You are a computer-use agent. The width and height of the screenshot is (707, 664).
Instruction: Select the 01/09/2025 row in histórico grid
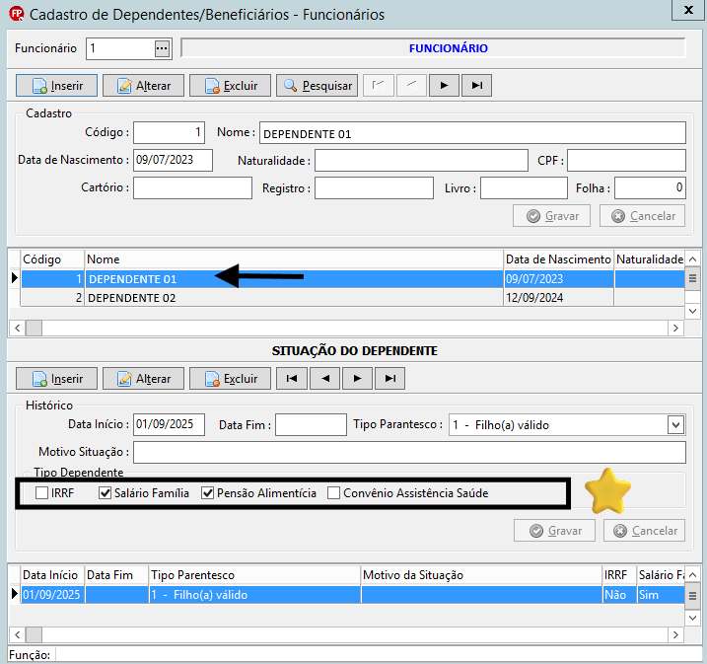353,595
